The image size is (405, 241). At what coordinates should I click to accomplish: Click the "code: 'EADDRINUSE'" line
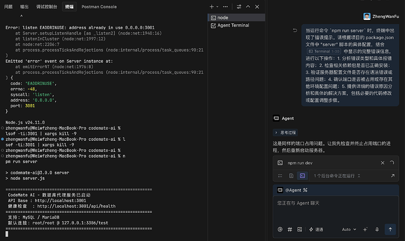tap(33, 83)
